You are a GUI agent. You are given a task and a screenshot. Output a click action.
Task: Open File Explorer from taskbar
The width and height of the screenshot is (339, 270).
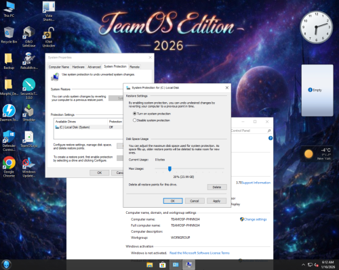point(149,265)
